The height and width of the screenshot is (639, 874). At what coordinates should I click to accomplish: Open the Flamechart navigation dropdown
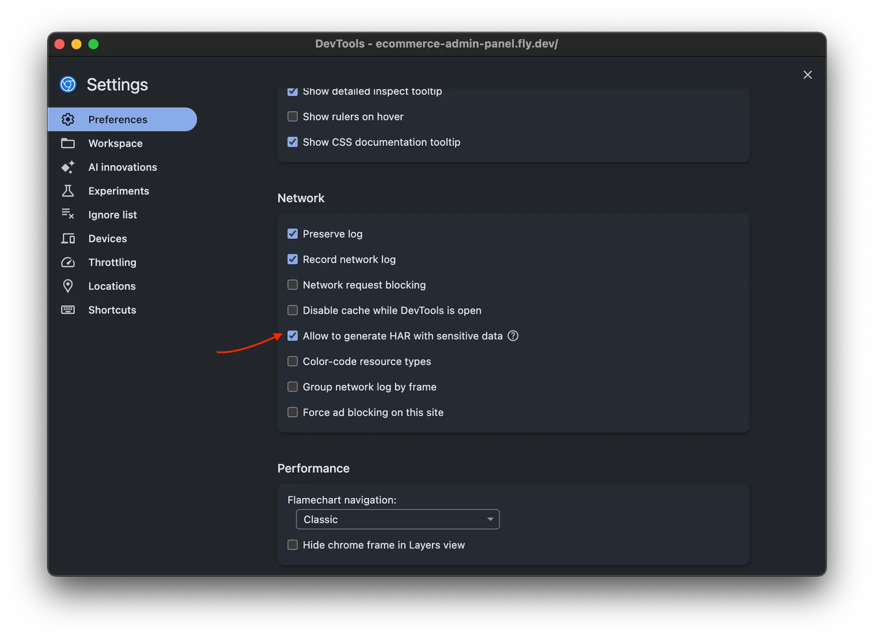coord(397,519)
